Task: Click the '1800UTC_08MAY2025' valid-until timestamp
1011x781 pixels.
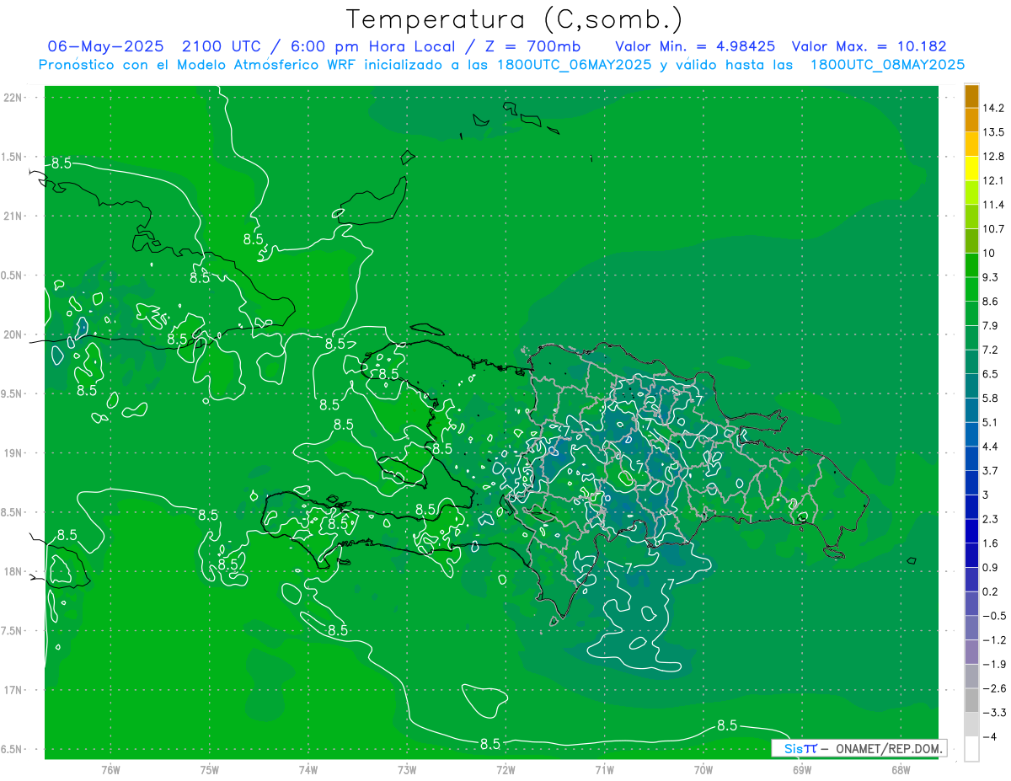Action: 887,65
